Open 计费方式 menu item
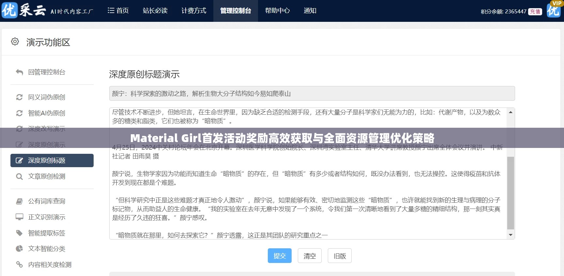The height and width of the screenshot is (276, 564). click(x=194, y=11)
